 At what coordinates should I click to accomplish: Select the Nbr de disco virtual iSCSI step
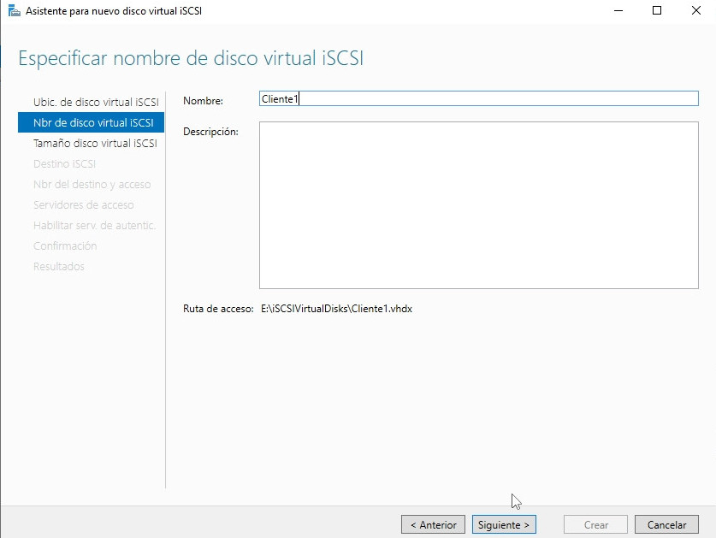click(92, 122)
